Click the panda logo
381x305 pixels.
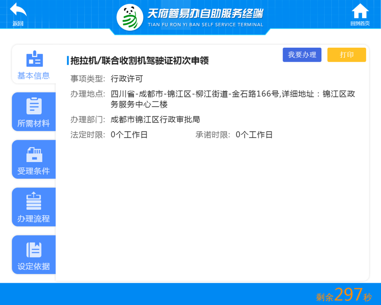click(130, 17)
